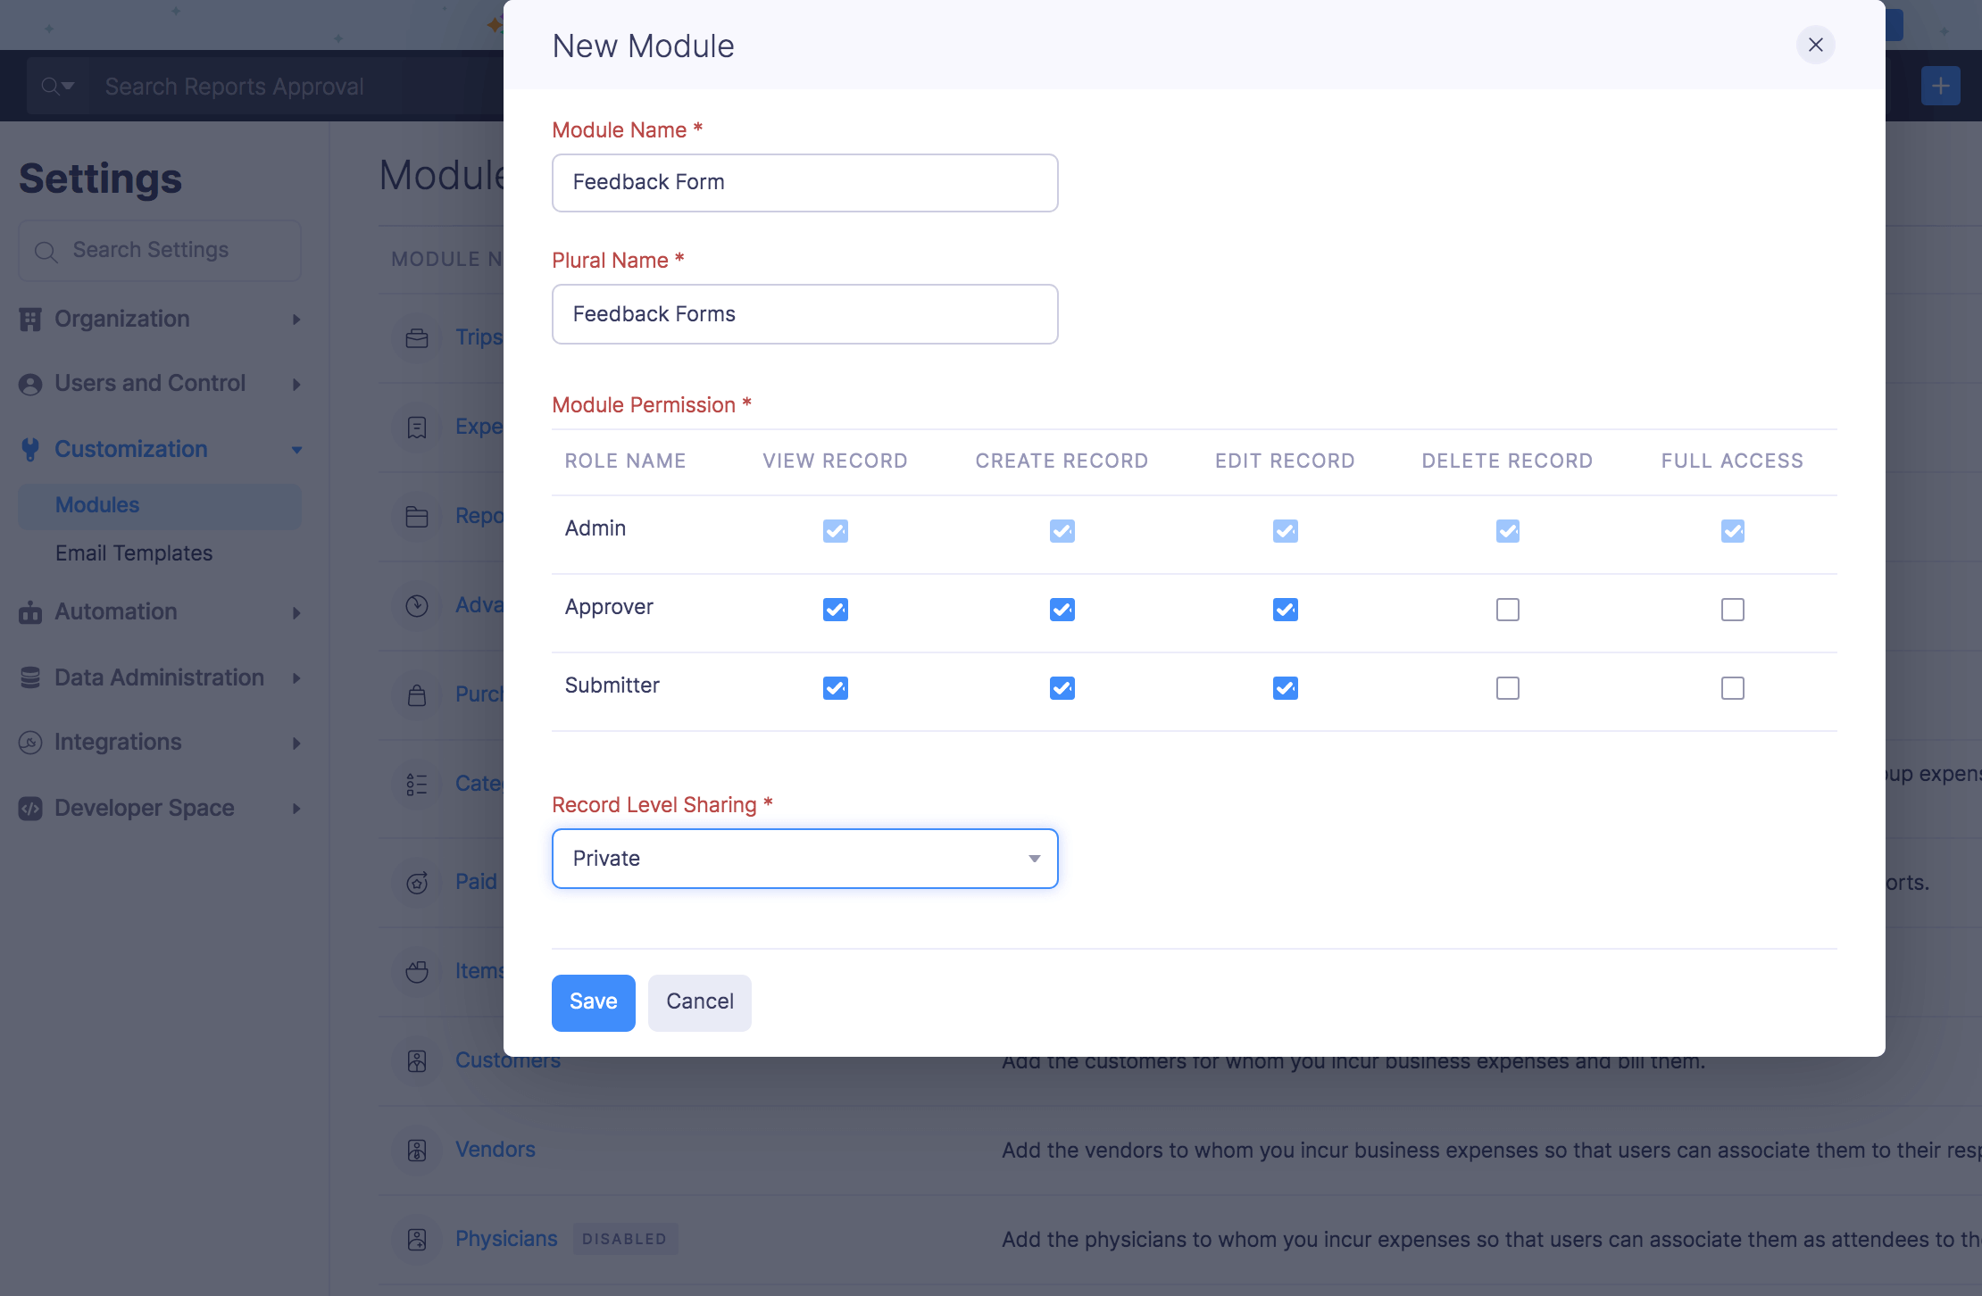Image resolution: width=1982 pixels, height=1296 pixels.
Task: Close the New Module dialog
Action: click(1815, 45)
